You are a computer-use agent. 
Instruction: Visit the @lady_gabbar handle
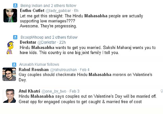coord(58,11)
